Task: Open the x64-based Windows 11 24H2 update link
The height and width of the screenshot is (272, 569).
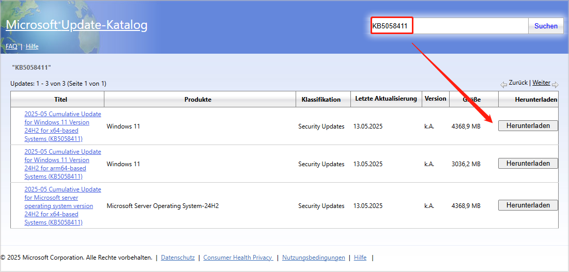Action: (63, 126)
